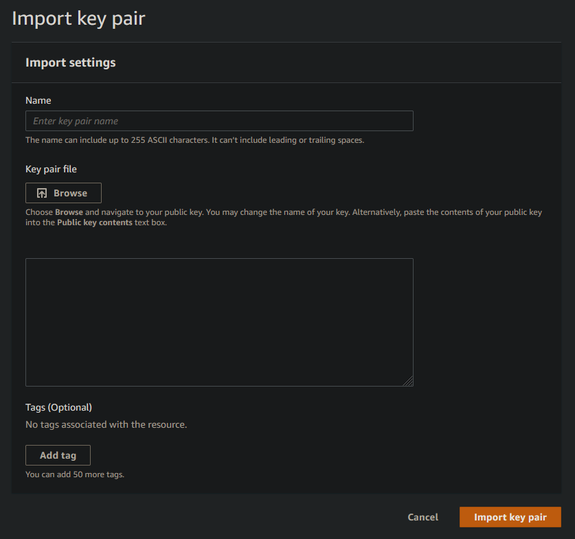Click the Browse button for key pair file

(x=63, y=193)
